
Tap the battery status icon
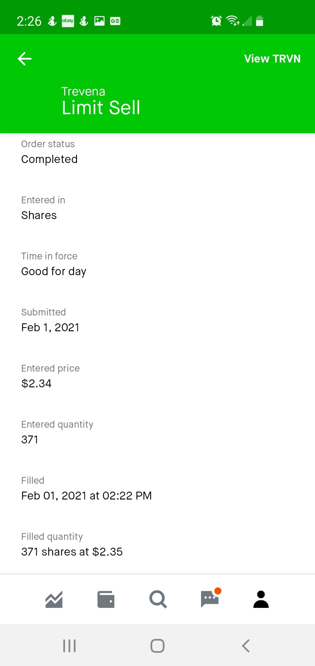pos(260,21)
